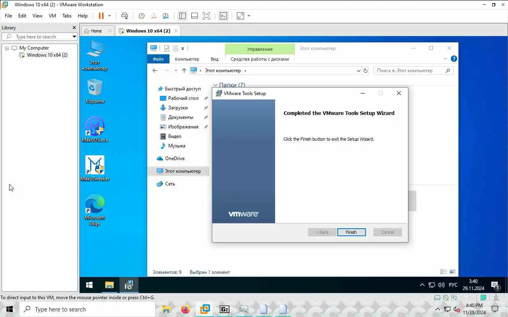The width and height of the screenshot is (508, 317).
Task: Select the MakuTweaker desktop shortcut
Action: click(x=94, y=168)
